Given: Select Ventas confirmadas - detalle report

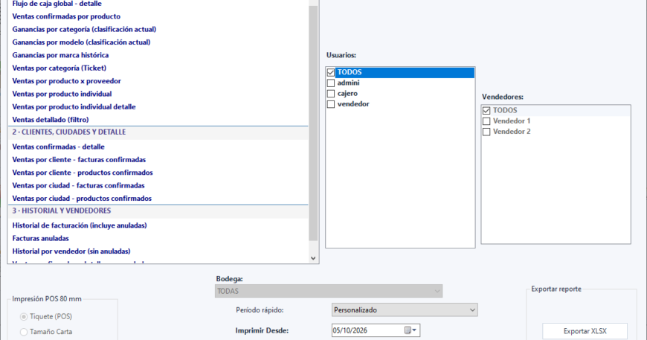Looking at the screenshot, I should tap(58, 147).
